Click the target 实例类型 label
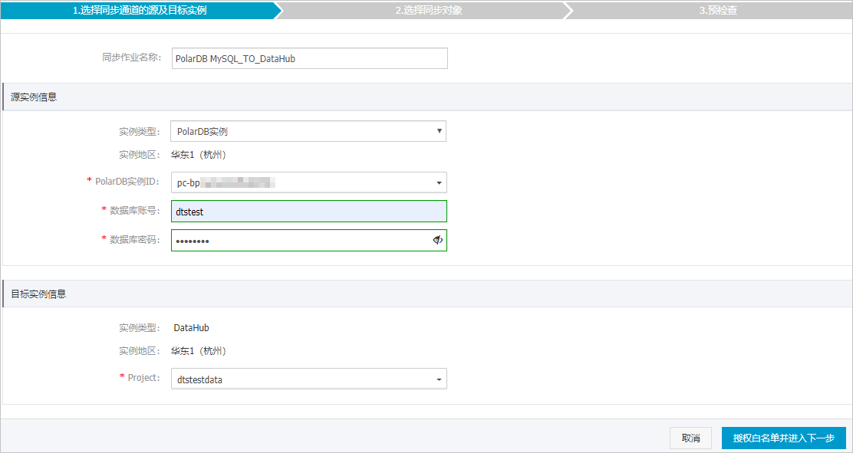 click(140, 328)
